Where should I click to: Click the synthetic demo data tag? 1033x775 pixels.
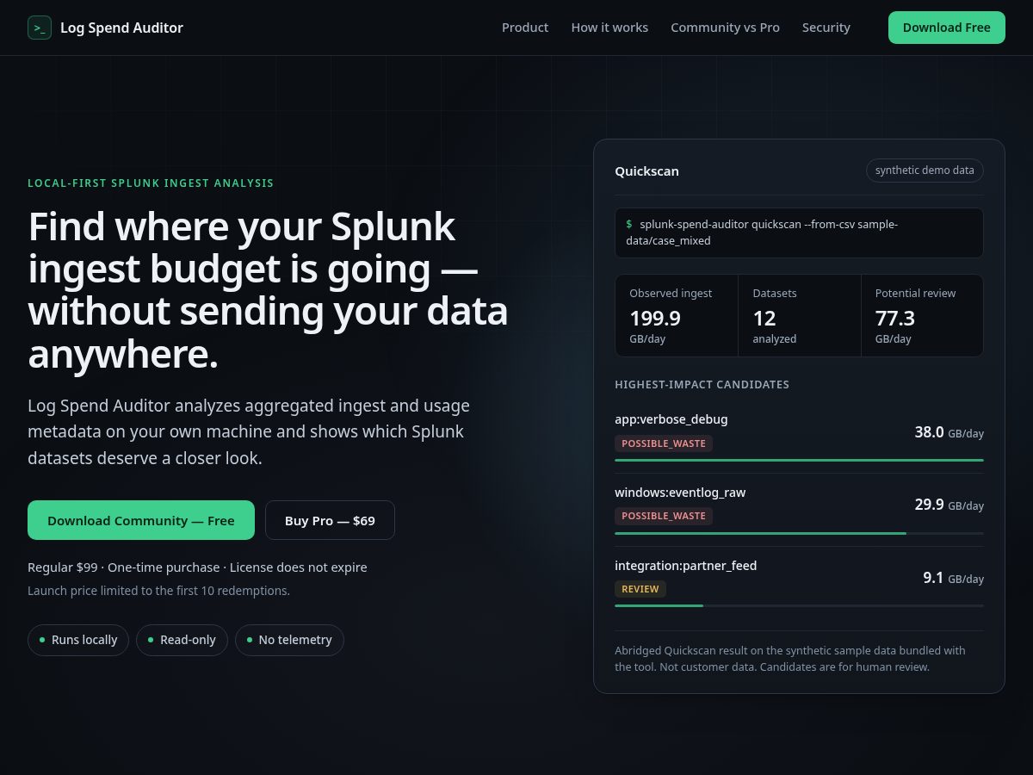click(925, 170)
